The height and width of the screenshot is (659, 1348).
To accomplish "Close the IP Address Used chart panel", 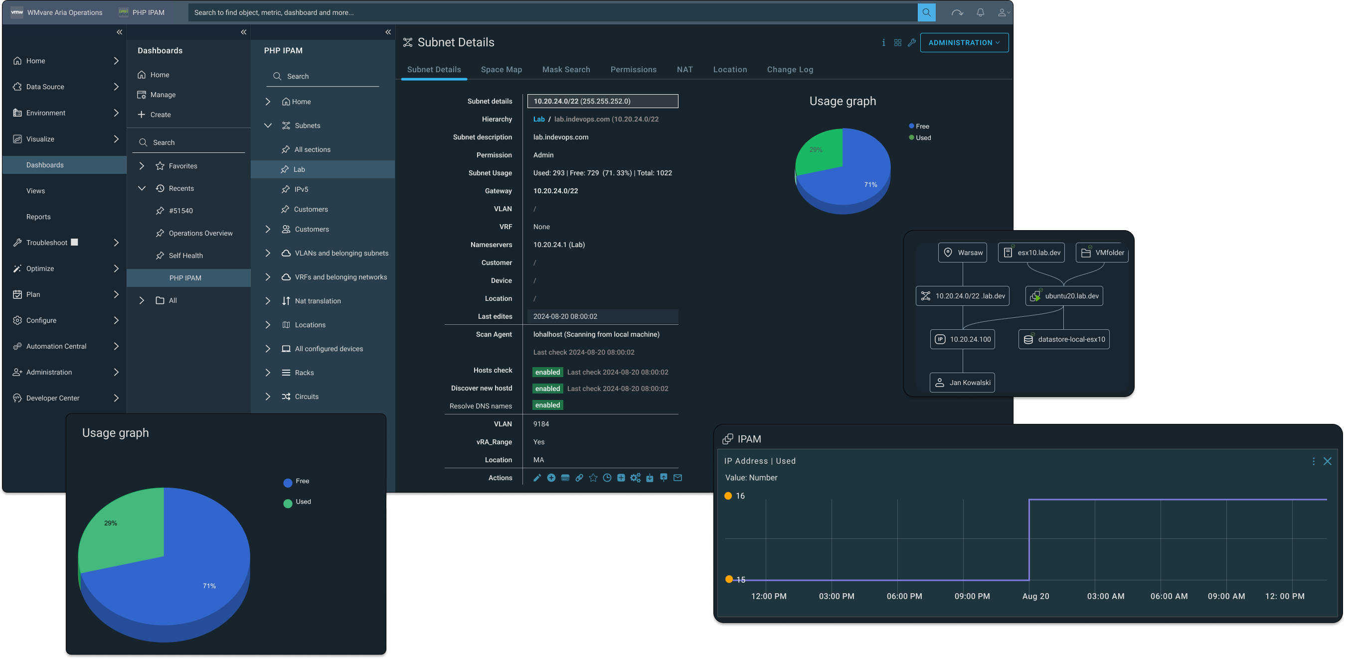I will 1328,461.
